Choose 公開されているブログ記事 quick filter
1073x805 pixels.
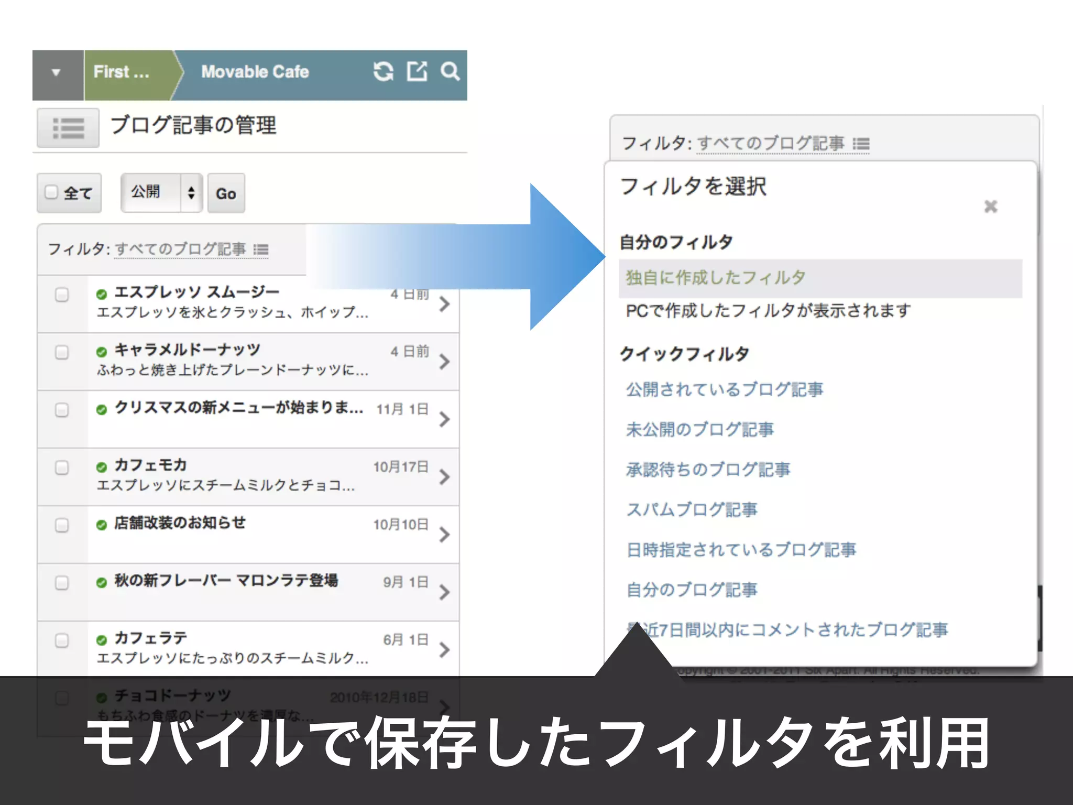pyautogui.click(x=725, y=389)
